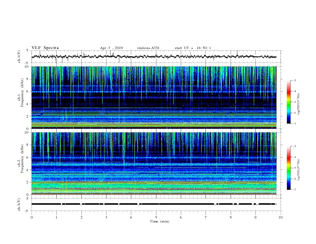Click the "-7" tick on the lower colorbar
This screenshot has width=316, height=244.
click(294, 190)
